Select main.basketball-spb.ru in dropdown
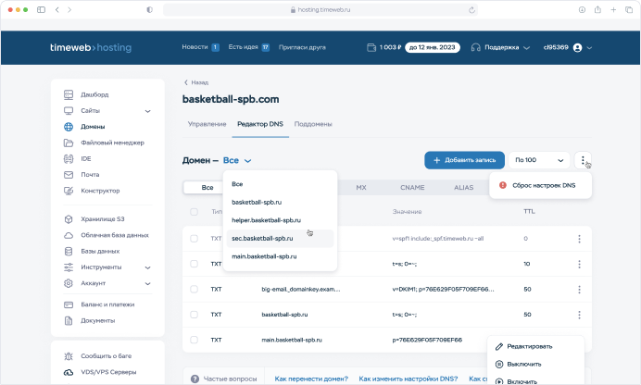 click(280, 256)
